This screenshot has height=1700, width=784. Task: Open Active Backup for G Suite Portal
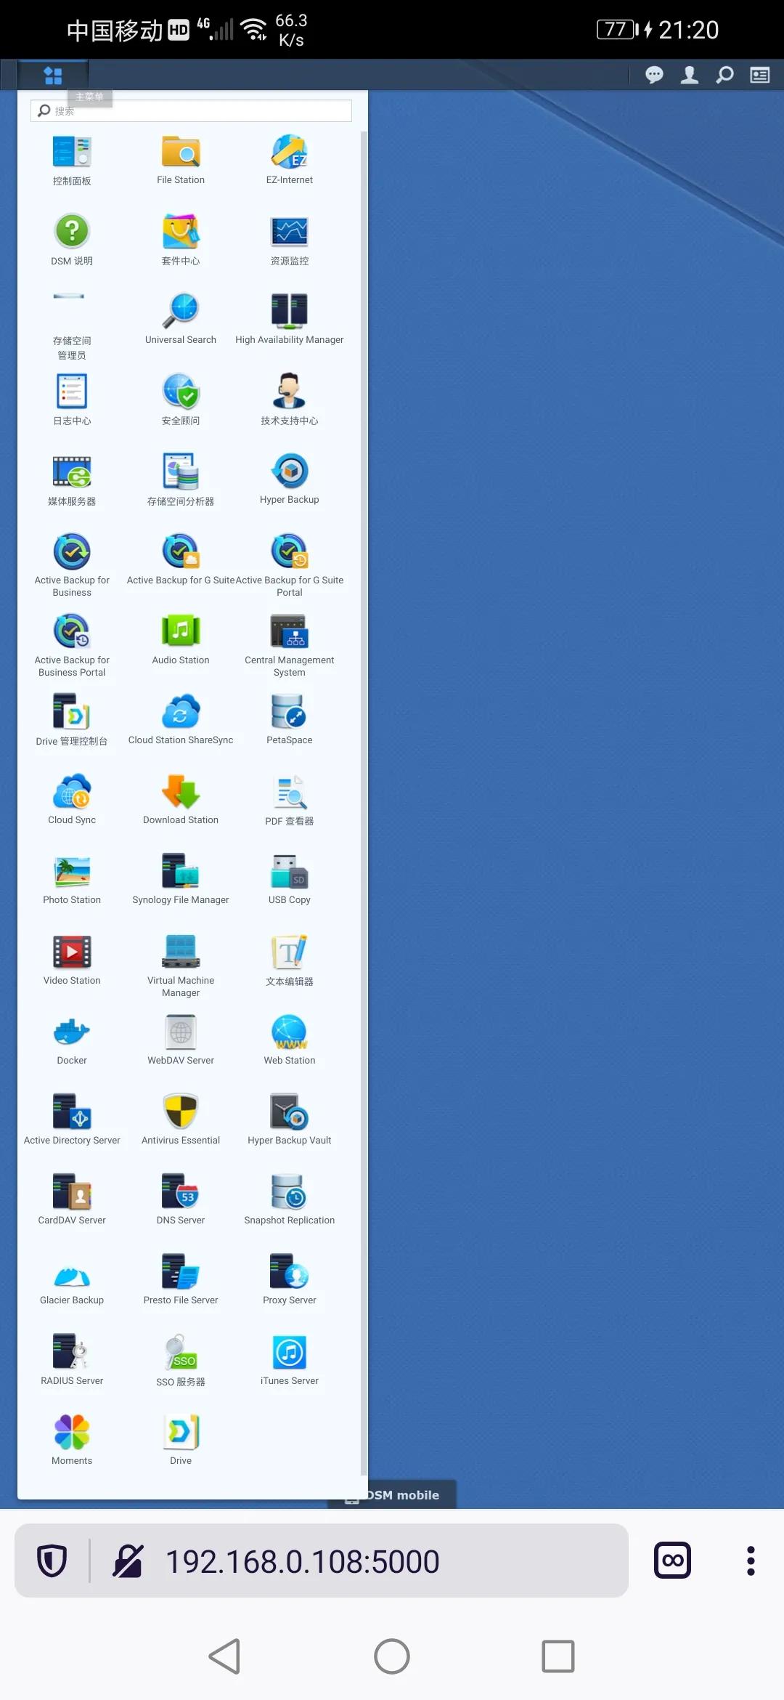click(x=290, y=566)
